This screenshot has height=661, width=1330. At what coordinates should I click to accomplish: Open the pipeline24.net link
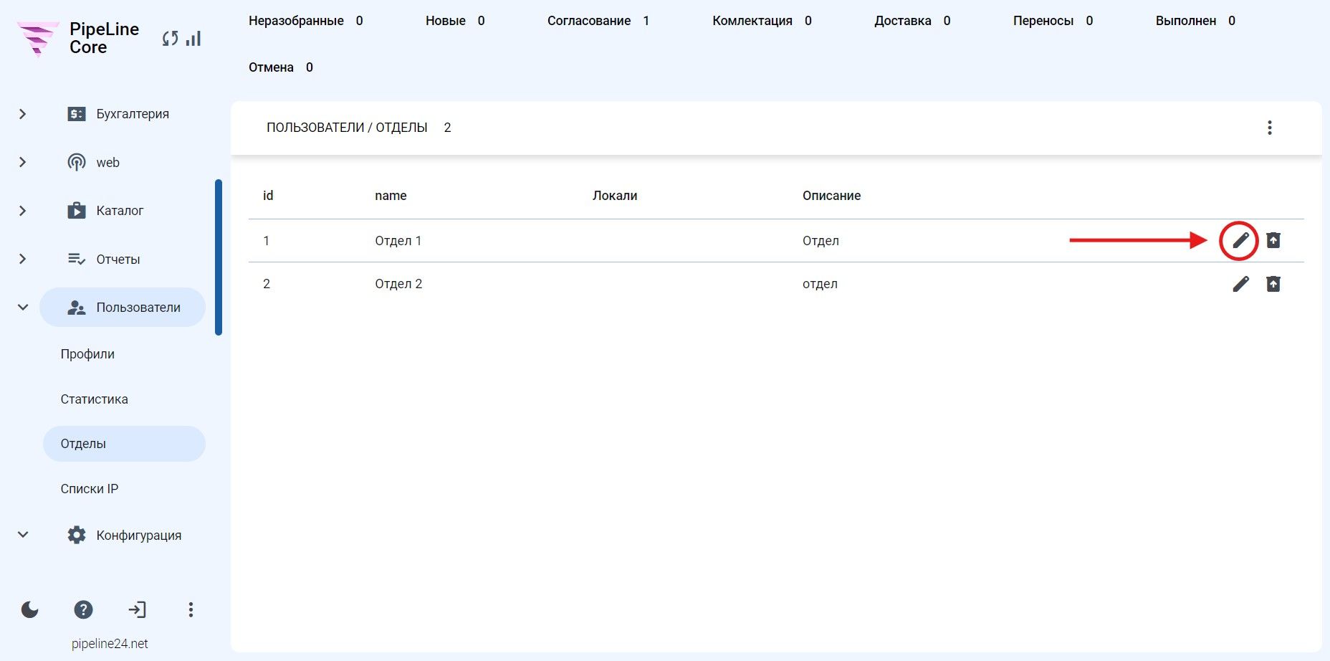(110, 644)
